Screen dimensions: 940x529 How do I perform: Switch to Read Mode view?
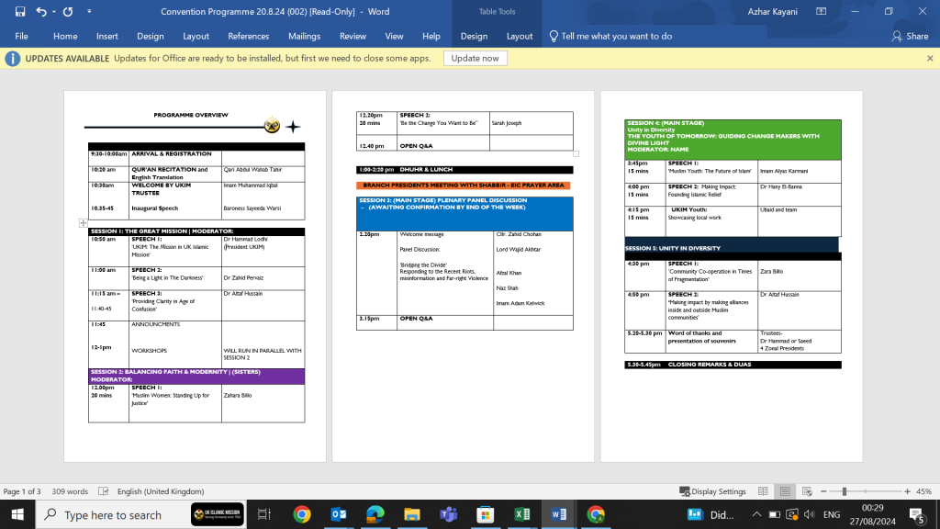pyautogui.click(x=764, y=491)
